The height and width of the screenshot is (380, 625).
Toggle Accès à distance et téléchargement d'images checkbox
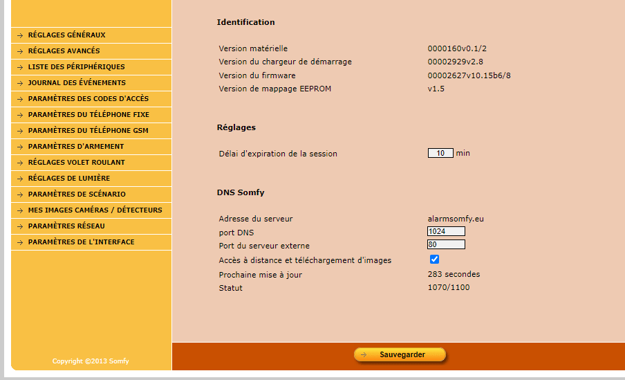click(434, 260)
